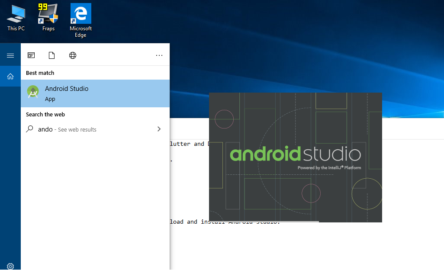Image resolution: width=444 pixels, height=270 pixels.
Task: Select the Best match result entry
Action: point(87,93)
